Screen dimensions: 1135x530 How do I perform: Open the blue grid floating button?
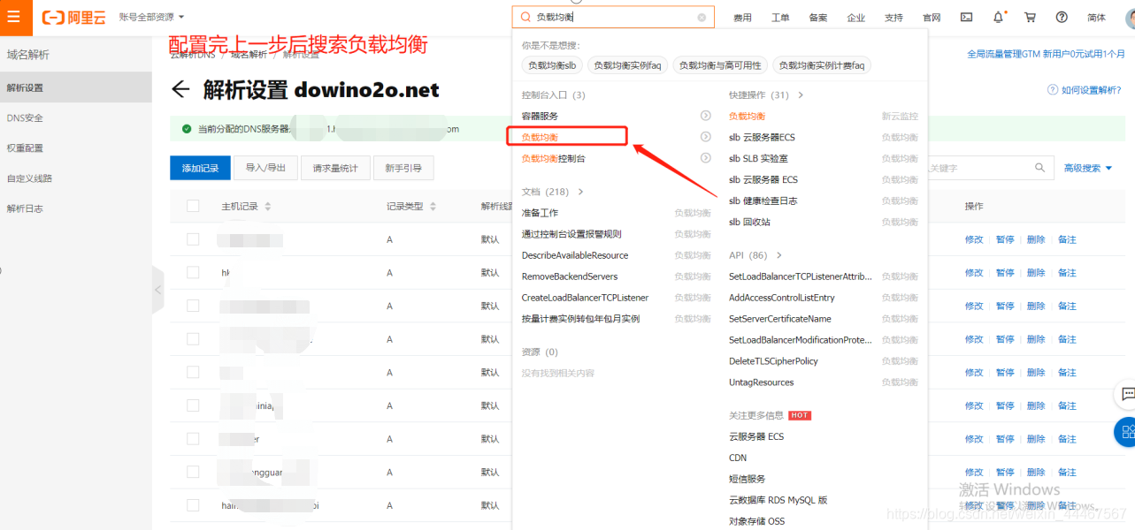(1126, 432)
